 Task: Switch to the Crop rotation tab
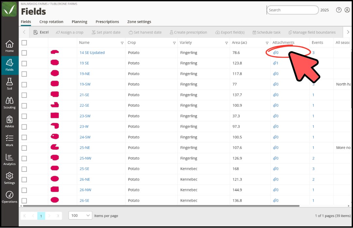(x=51, y=22)
